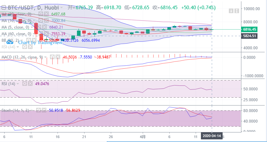
Task: Select the BTC/USDT, D, Huobi title
Action: pos(34,8)
